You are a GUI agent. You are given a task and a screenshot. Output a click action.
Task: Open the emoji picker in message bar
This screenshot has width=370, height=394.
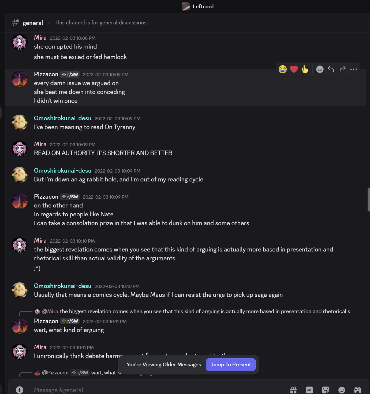[x=342, y=390]
